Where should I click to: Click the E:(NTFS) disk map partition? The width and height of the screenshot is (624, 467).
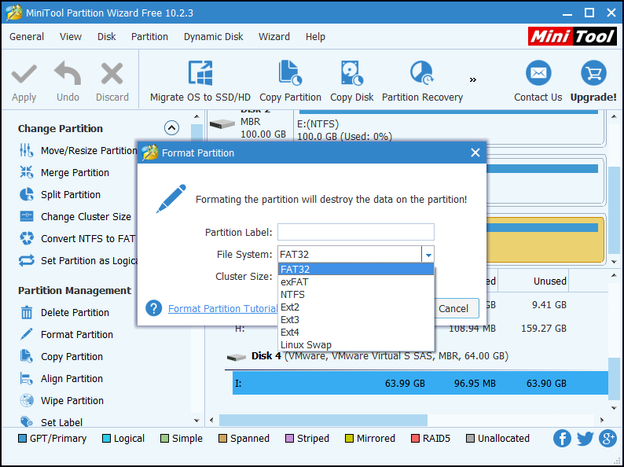[448, 128]
